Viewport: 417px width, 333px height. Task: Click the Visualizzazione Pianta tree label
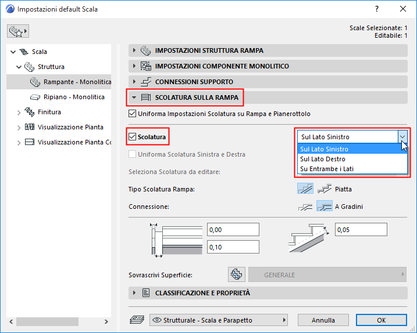click(x=70, y=127)
